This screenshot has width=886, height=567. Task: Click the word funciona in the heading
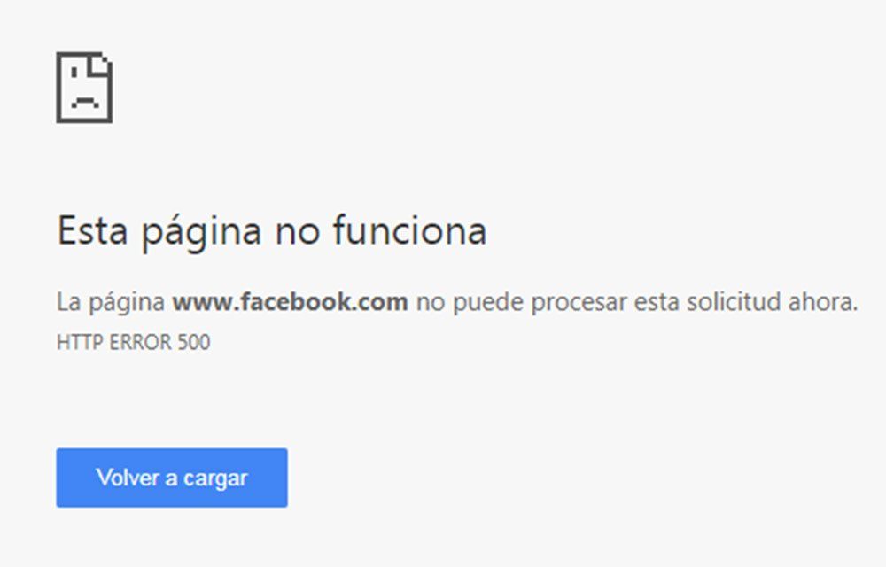409,230
